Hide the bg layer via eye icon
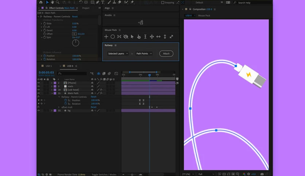Viewport: 305px width, 176px height. tap(39, 111)
